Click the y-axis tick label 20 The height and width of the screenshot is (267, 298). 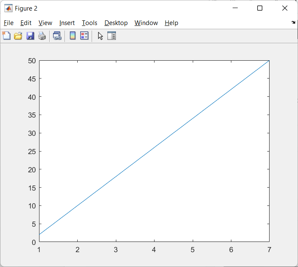[32, 170]
